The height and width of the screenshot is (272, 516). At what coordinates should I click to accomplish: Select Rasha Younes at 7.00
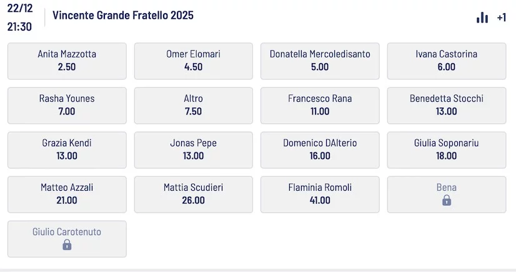click(x=67, y=105)
